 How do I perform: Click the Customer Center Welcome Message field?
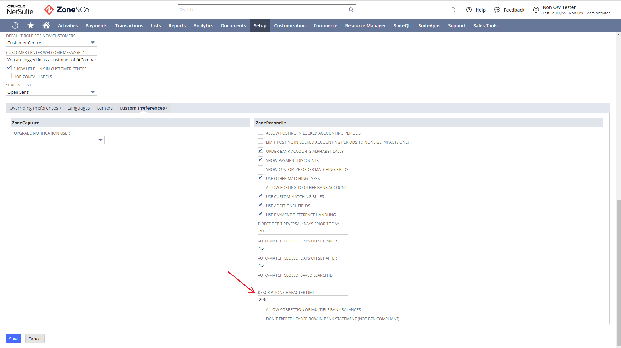(x=52, y=60)
